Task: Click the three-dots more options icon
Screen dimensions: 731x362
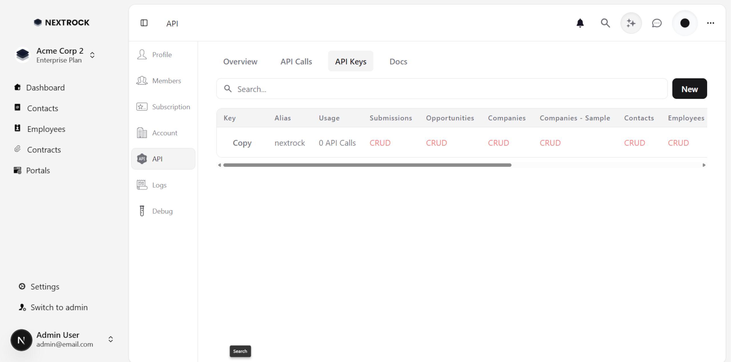Action: click(710, 23)
